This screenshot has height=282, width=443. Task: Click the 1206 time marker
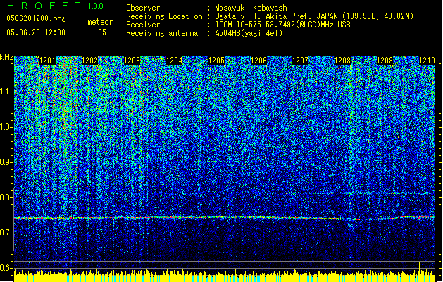point(258,61)
